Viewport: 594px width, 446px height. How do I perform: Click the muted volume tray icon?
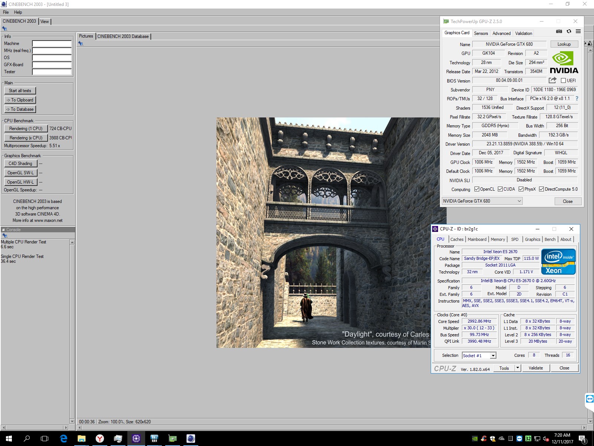point(546,439)
